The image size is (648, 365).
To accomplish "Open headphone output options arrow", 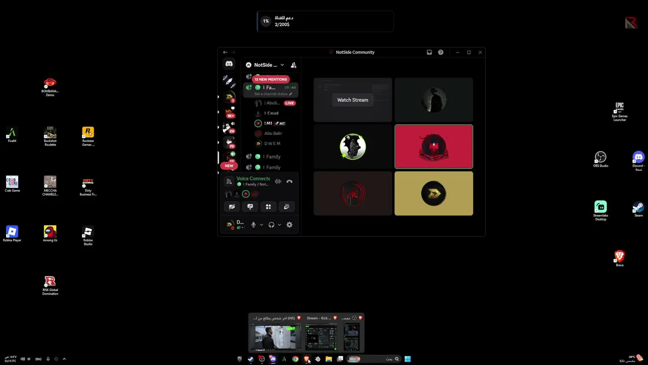I will [x=279, y=225].
